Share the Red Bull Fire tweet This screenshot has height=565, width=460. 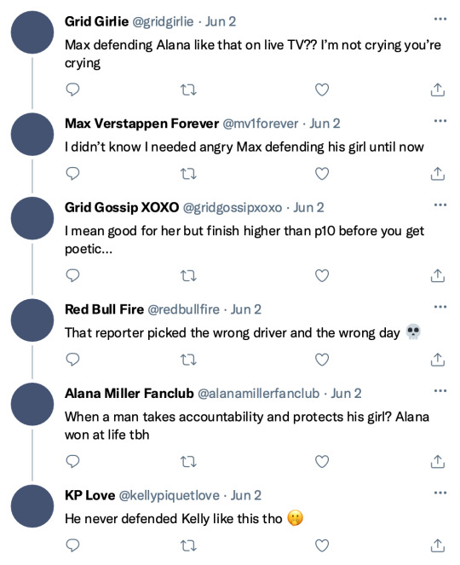coord(437,360)
